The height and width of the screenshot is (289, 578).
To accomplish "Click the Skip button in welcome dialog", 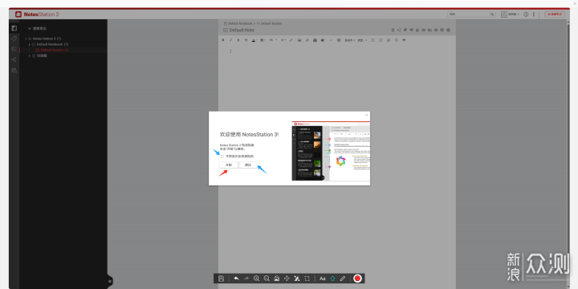I will (248, 165).
